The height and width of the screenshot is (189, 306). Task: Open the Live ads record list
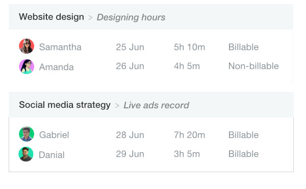[x=157, y=105]
